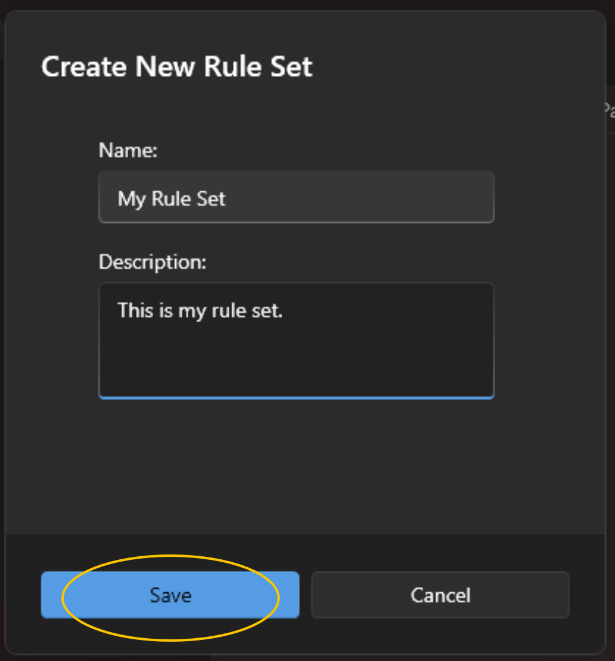
Task: Click the partially visible tab behind the dialog
Action: click(x=609, y=110)
